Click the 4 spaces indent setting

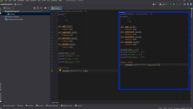[176, 108]
